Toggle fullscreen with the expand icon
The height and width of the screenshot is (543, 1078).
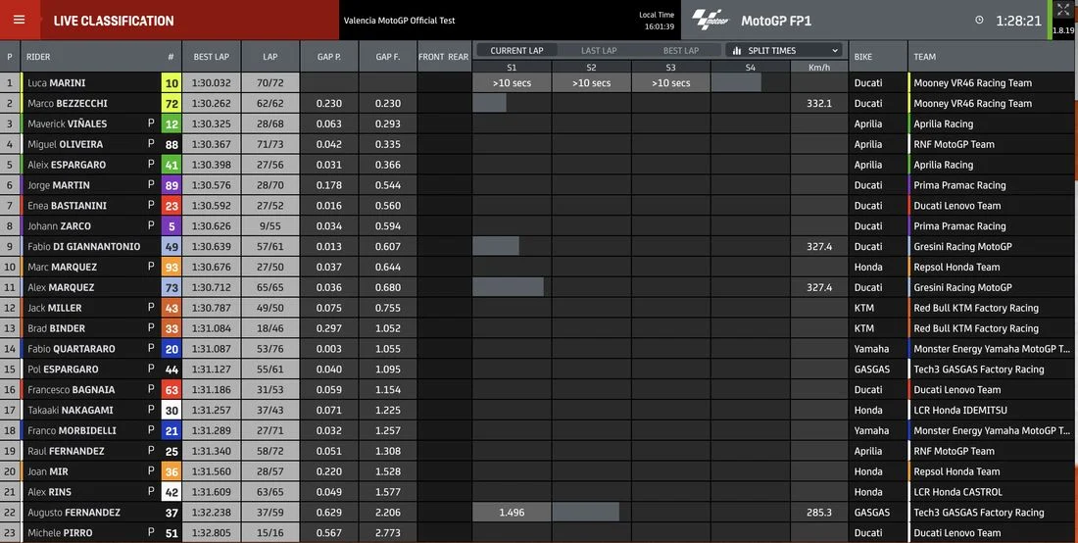coord(1063,10)
